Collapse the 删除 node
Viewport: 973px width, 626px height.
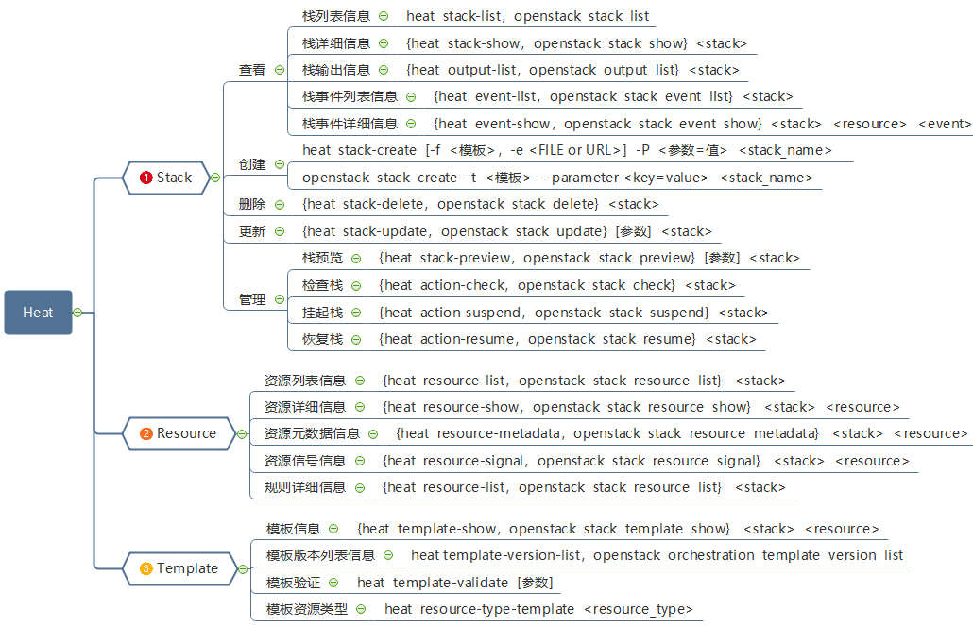click(x=280, y=205)
